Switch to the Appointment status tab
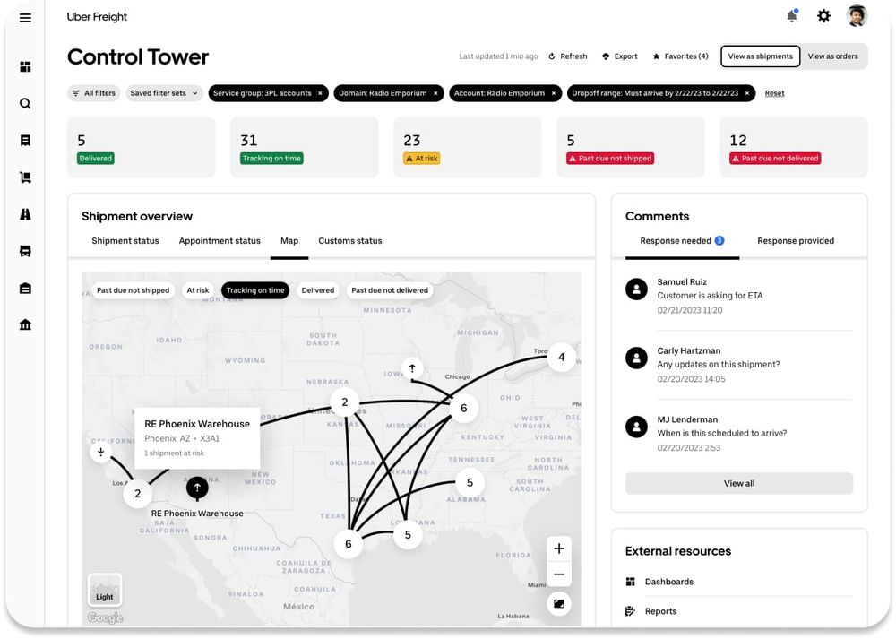 [x=220, y=240]
